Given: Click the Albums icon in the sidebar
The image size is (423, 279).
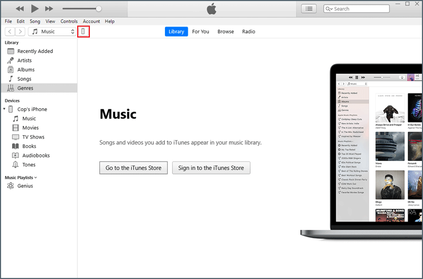Looking at the screenshot, I should pos(11,70).
